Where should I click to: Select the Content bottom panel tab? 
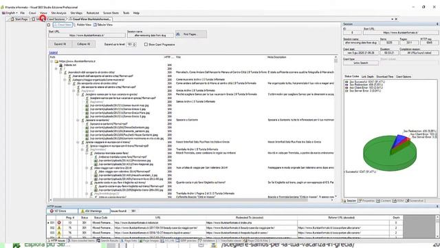pyautogui.click(x=384, y=200)
